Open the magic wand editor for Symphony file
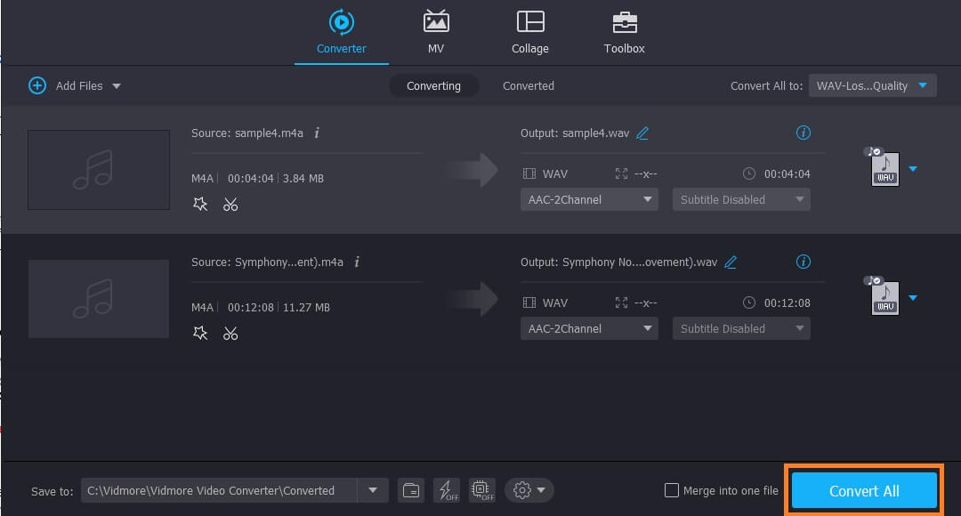961x516 pixels. 200,333
